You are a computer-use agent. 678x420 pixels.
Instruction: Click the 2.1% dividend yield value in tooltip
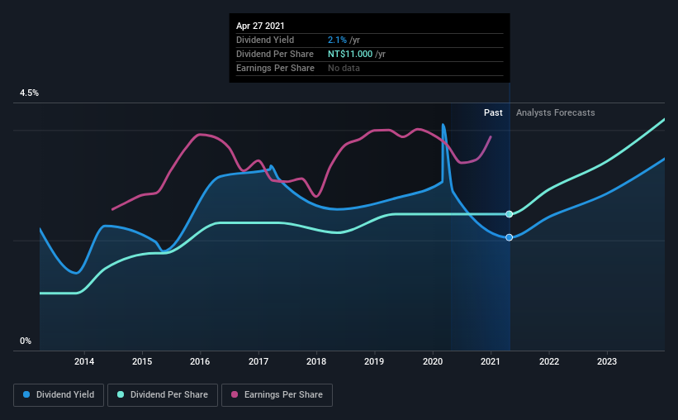337,40
